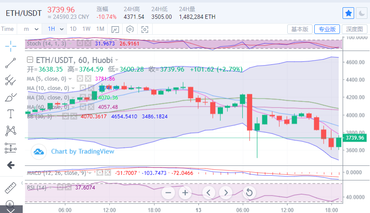Expand the RSI dropdown arrow

coord(50,188)
